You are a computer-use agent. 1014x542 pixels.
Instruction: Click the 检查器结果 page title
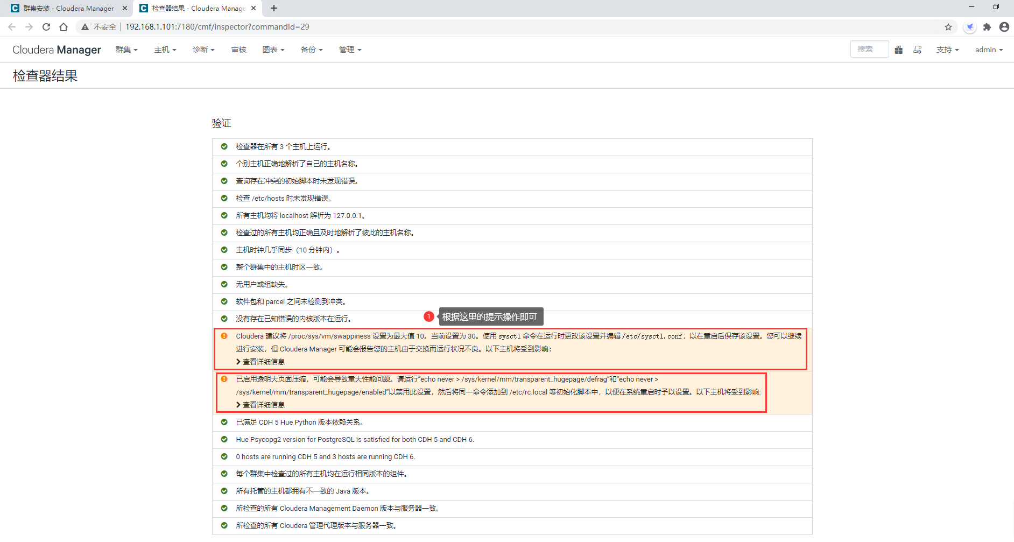(x=45, y=76)
